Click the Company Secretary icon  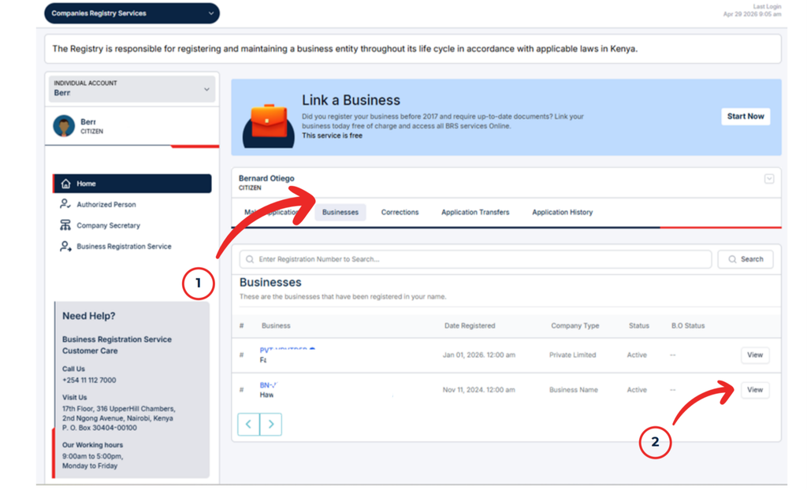click(x=65, y=225)
